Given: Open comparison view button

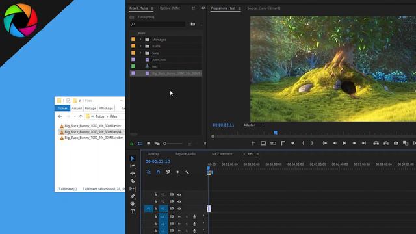Looking at the screenshot, I should tap(406, 143).
